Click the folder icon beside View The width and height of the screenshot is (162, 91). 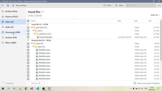tap(105, 5)
